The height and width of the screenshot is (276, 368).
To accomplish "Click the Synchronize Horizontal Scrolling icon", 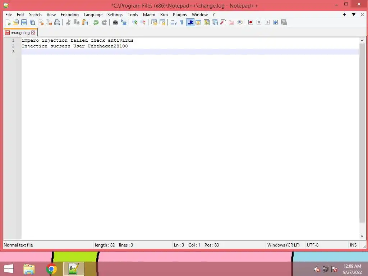I will click(162, 22).
